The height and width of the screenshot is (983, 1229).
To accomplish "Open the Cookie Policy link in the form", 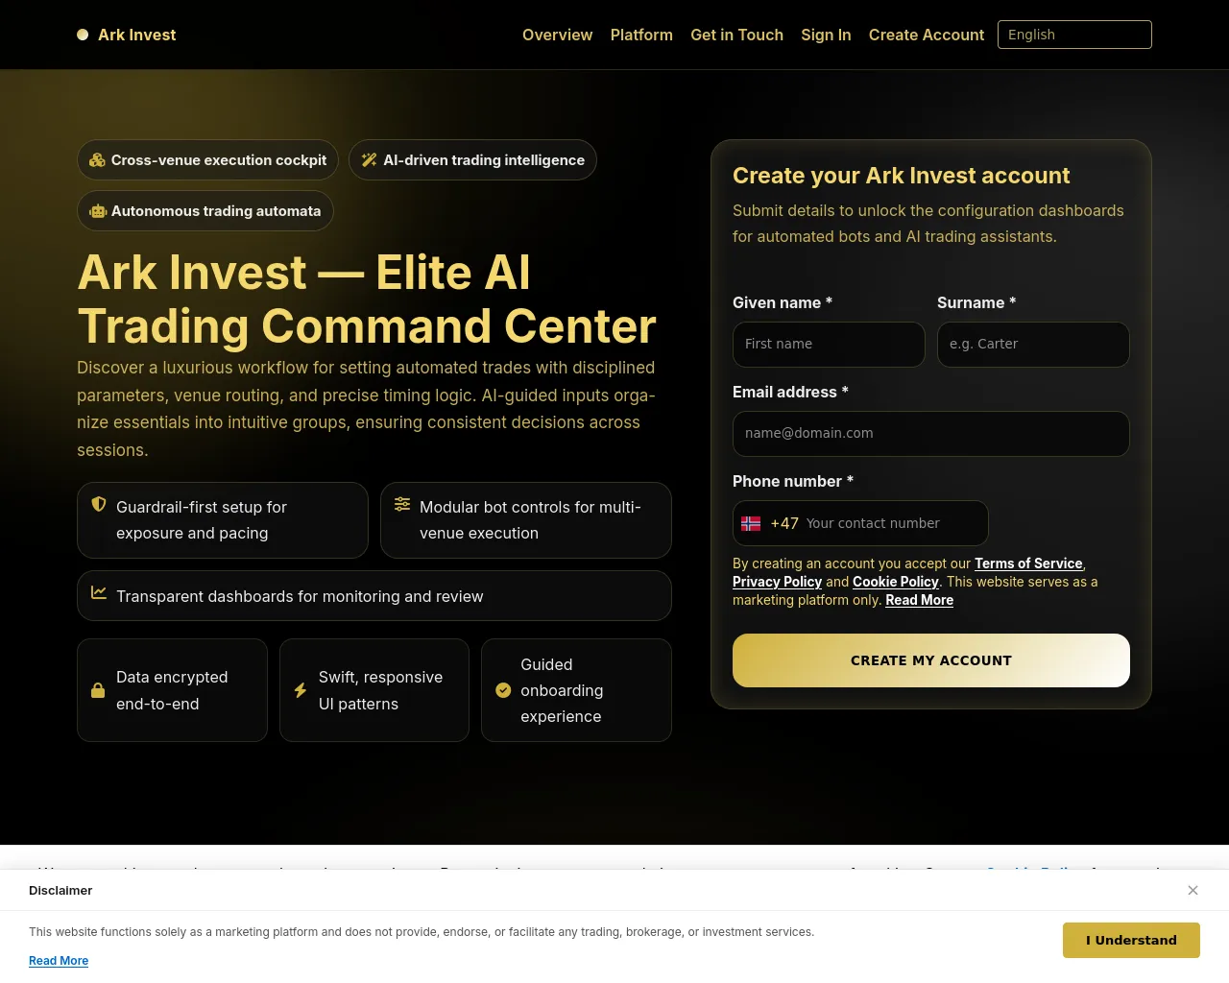I will tap(895, 582).
